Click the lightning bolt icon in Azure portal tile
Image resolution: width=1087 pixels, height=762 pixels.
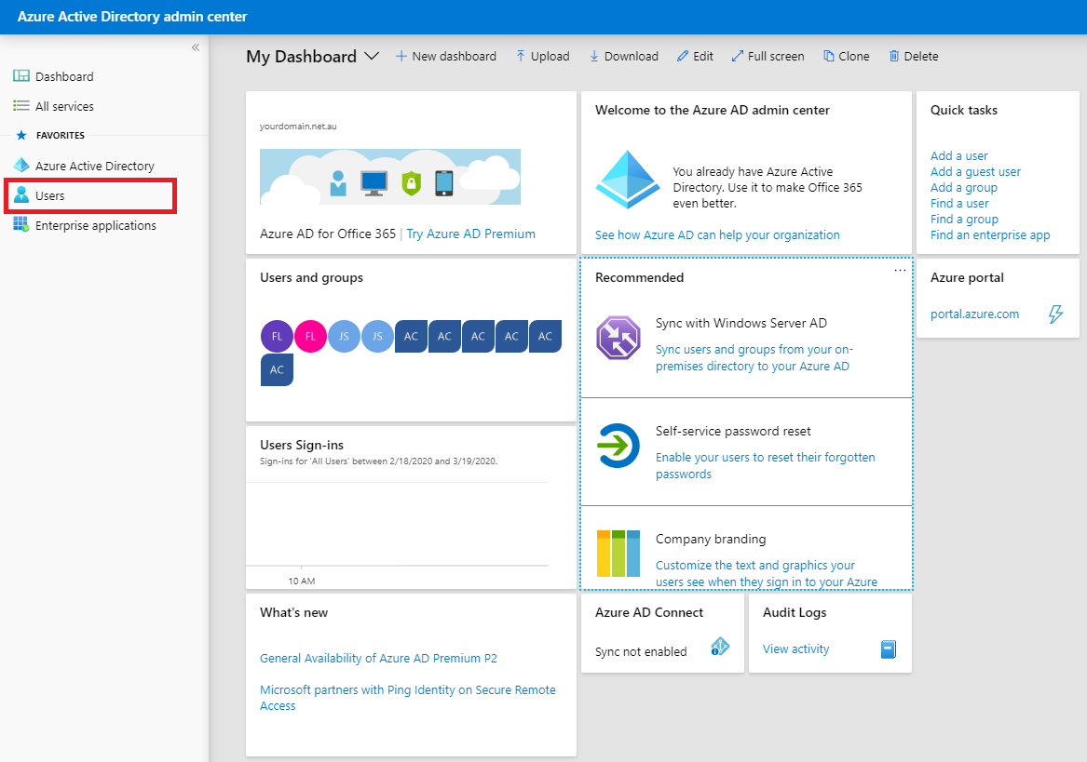(x=1055, y=314)
